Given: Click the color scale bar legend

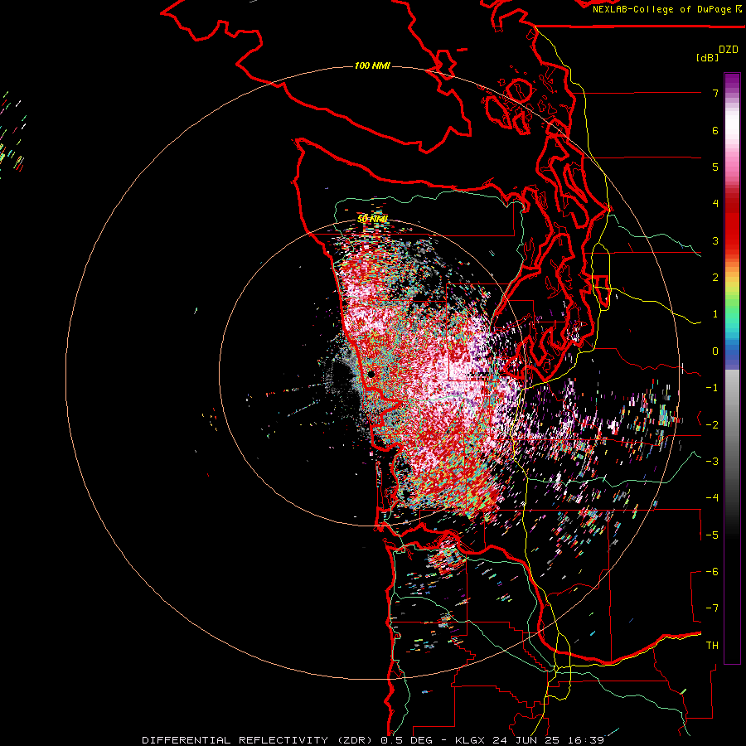Looking at the screenshot, I should (x=732, y=368).
